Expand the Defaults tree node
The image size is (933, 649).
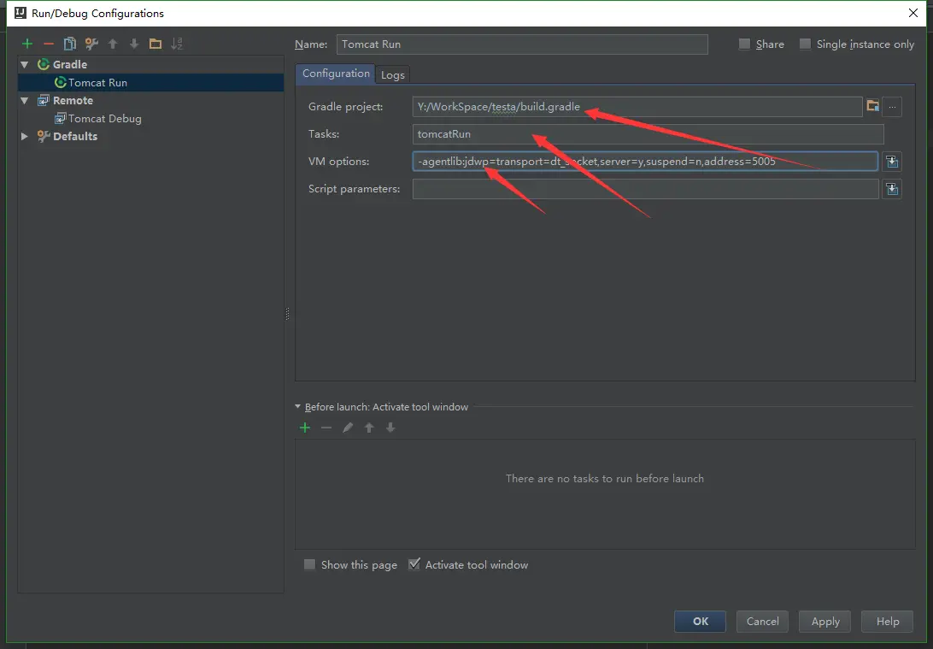[25, 136]
